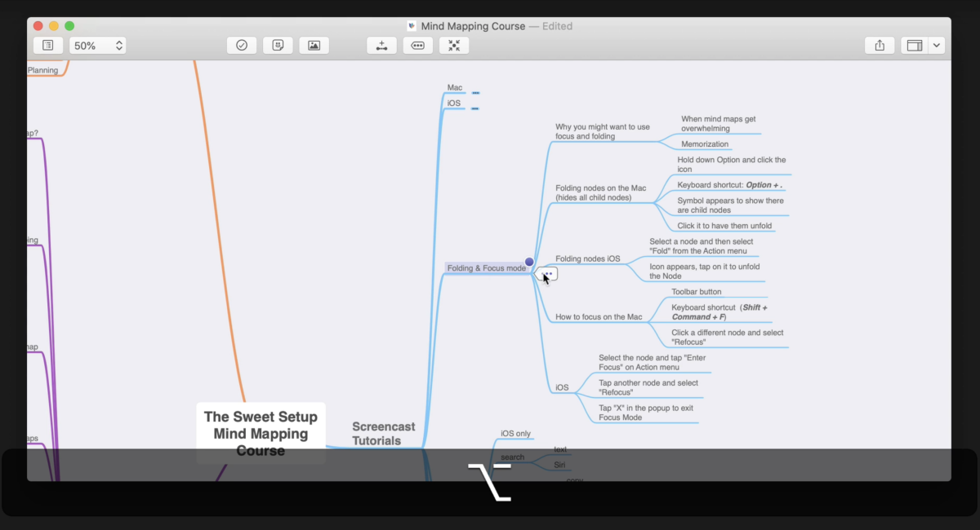Screen dimensions: 980x530
Task: Select the Folding nodes iOS node
Action: (588, 258)
